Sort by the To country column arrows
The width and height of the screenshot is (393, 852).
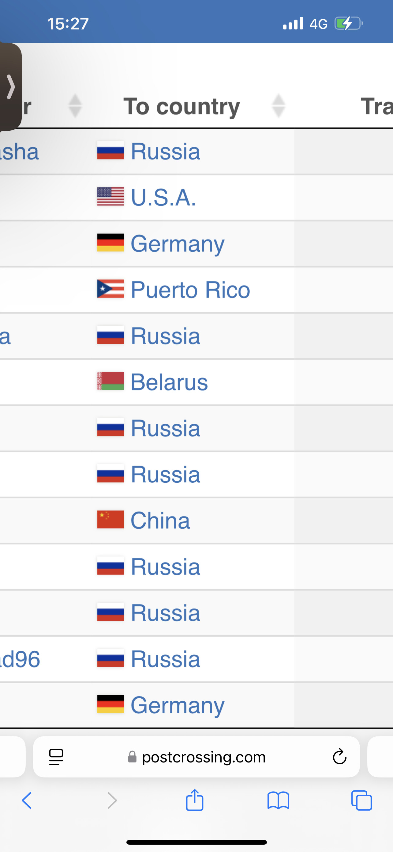(279, 106)
